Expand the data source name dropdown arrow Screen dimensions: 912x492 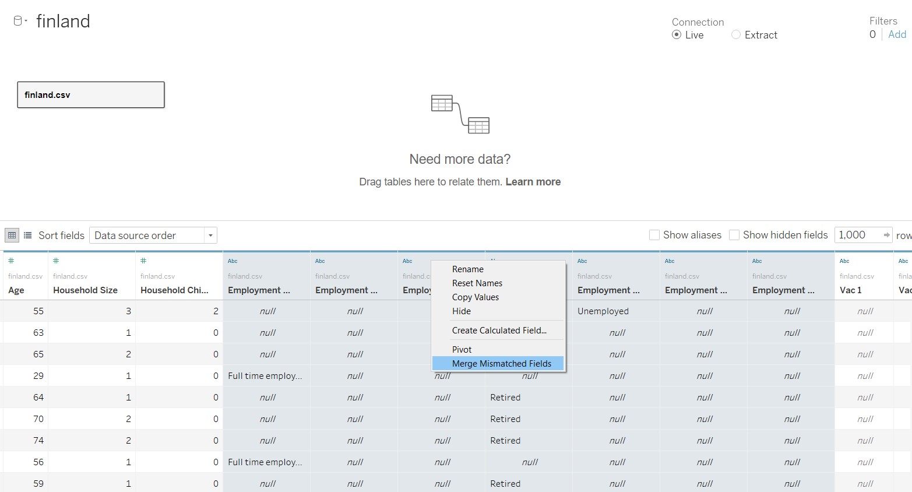click(x=26, y=21)
